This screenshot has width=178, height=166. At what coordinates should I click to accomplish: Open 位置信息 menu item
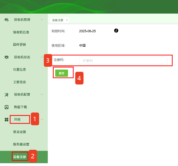[20, 69]
